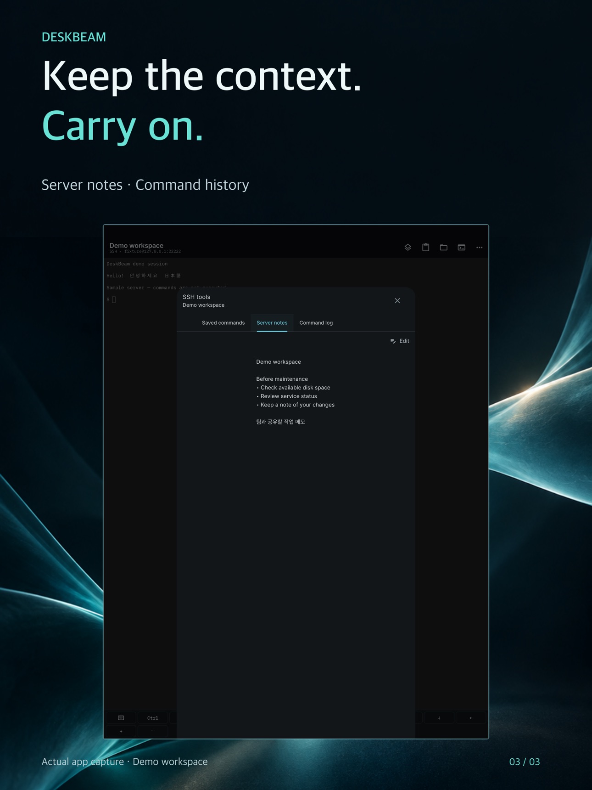Edit the server notes
The width and height of the screenshot is (592, 790).
coord(400,341)
